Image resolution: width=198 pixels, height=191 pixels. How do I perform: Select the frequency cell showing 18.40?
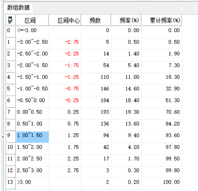(x=126, y=100)
